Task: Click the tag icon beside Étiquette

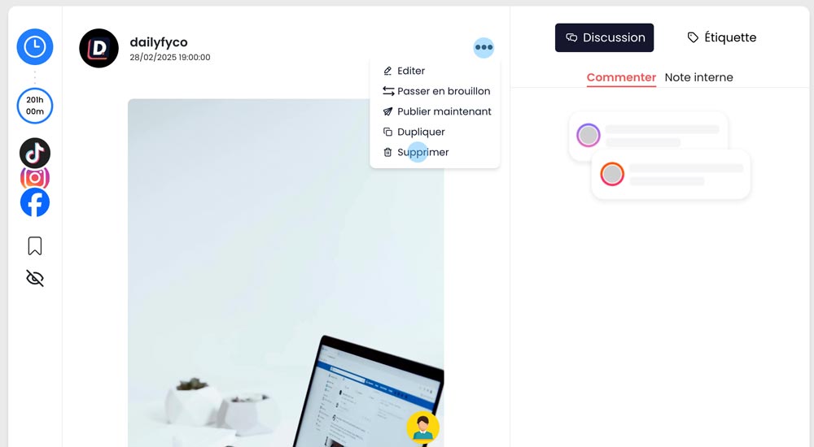Action: (x=693, y=37)
